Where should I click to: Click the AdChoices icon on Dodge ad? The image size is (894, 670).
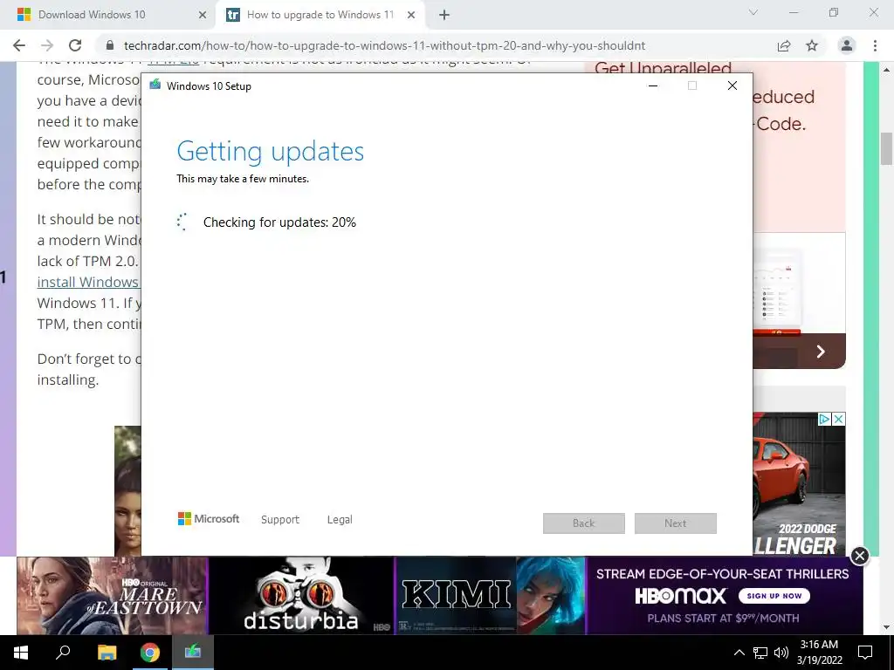[824, 420]
